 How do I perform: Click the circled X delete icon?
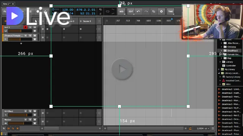click(x=161, y=11)
